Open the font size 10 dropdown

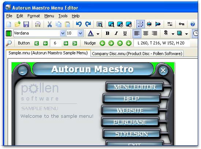point(81,33)
